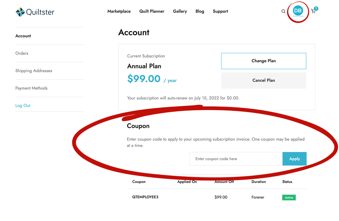The image size is (339, 221).
Task: Open the Support menu item
Action: click(220, 11)
